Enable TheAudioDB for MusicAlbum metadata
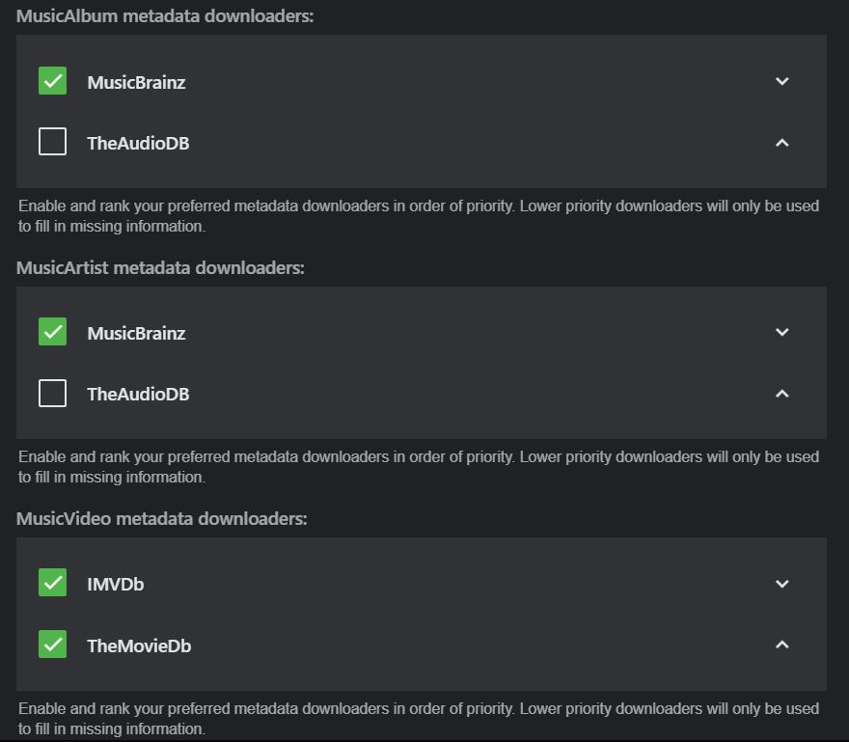This screenshot has height=742, width=849. [53, 143]
